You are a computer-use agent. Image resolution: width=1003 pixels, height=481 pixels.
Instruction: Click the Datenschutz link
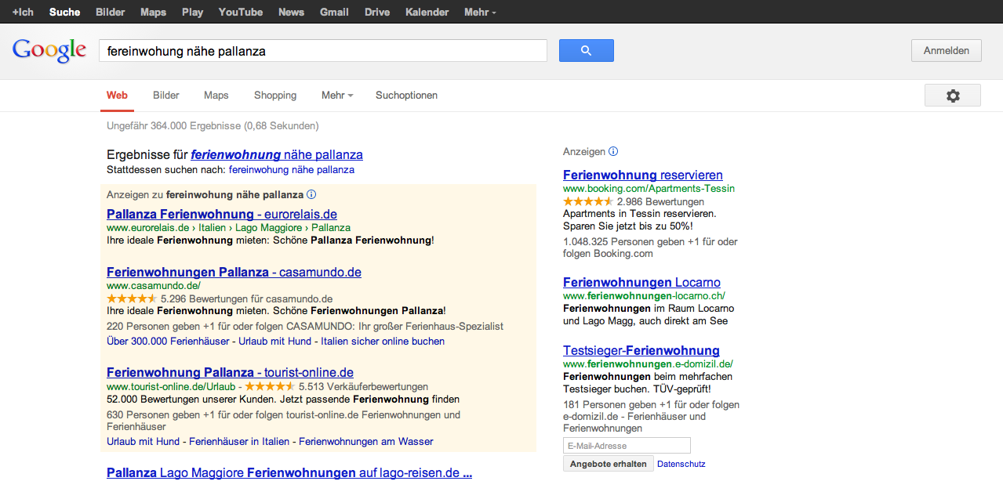point(681,464)
